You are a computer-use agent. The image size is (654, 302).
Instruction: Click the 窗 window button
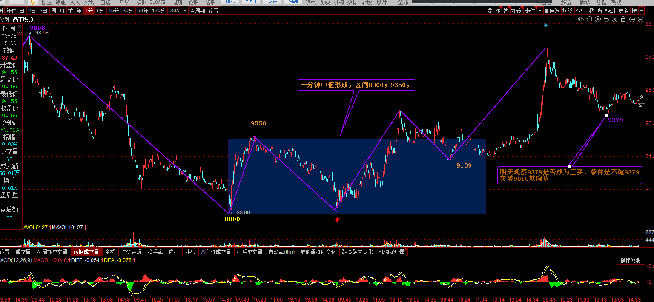599,11
